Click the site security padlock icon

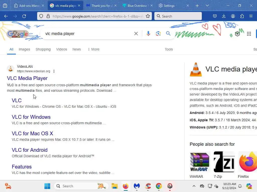click(x=48, y=16)
